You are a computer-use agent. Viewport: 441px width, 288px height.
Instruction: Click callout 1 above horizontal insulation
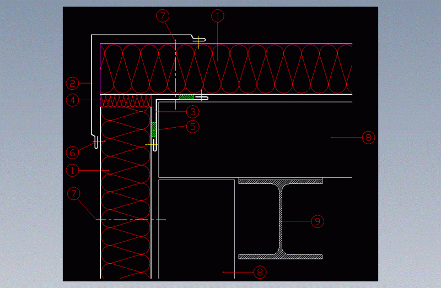coord(217,17)
